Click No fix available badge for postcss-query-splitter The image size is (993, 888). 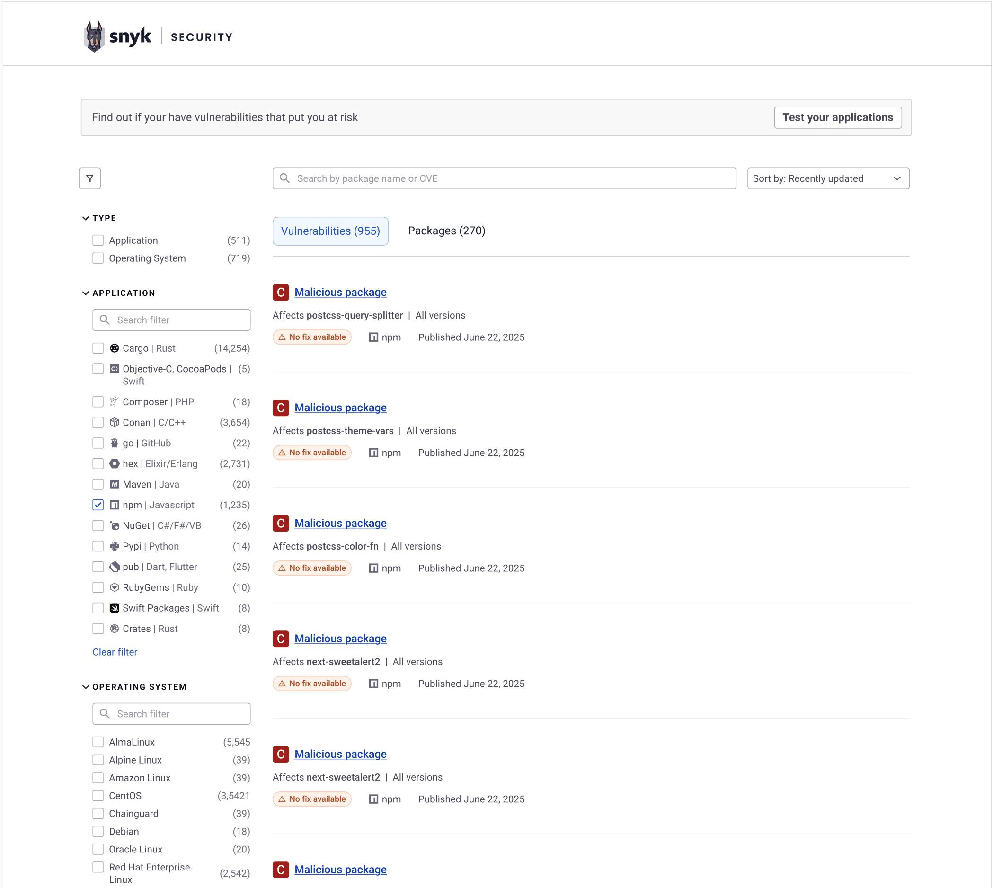coord(312,337)
